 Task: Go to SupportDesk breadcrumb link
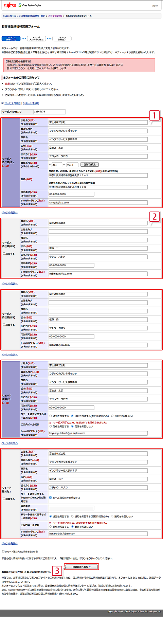pyautogui.click(x=9, y=16)
